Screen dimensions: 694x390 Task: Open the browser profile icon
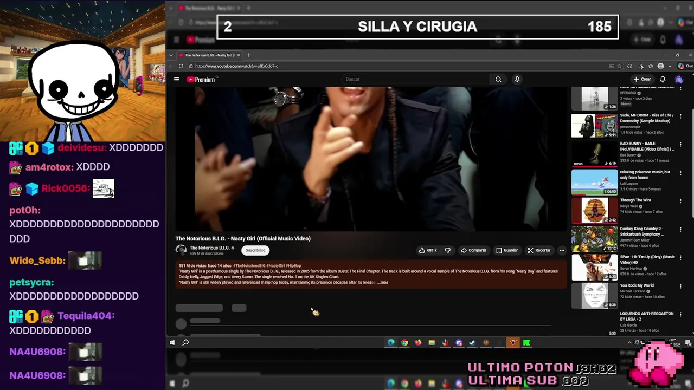point(660,66)
